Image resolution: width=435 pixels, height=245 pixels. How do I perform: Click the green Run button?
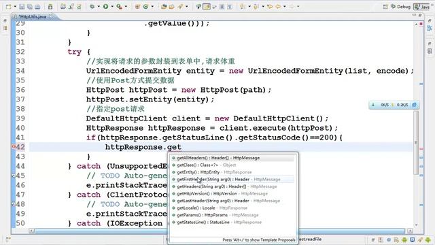coord(106,6)
